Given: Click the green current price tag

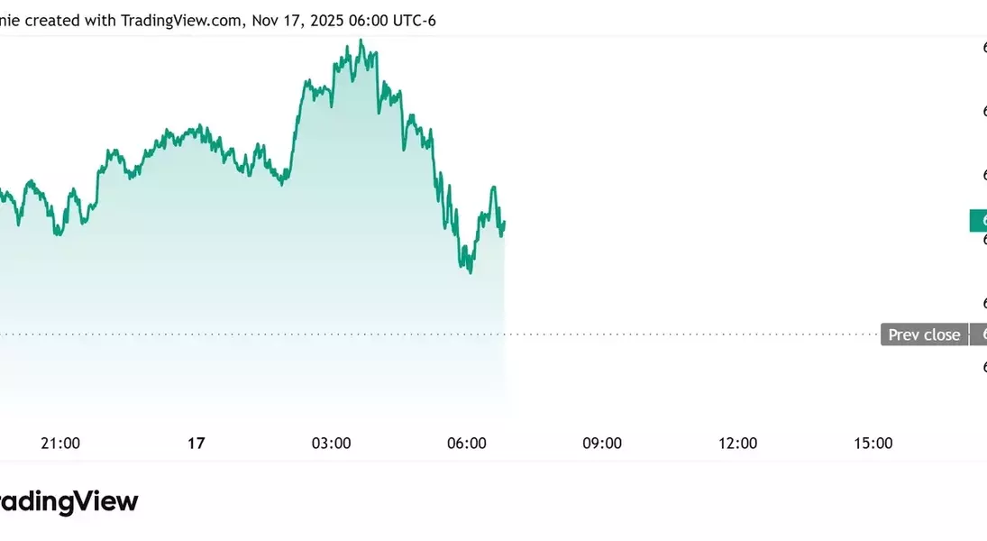Looking at the screenshot, I should tap(979, 220).
